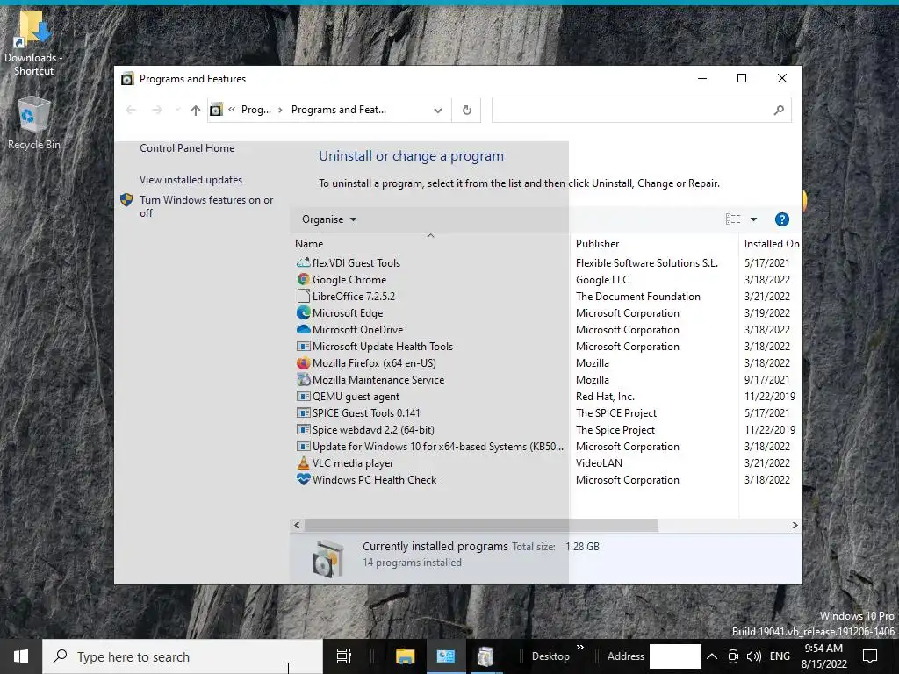Click the SPICE Guest Tools 0.141 icon
Screen dimensions: 899x674
point(303,412)
